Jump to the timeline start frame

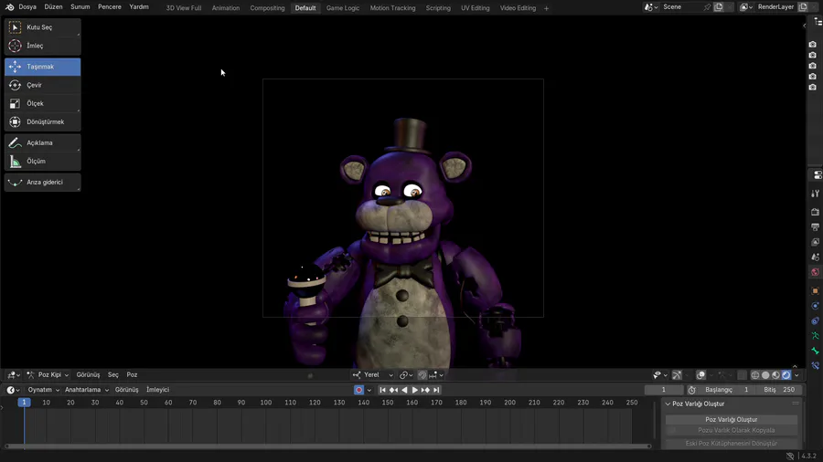tap(382, 390)
